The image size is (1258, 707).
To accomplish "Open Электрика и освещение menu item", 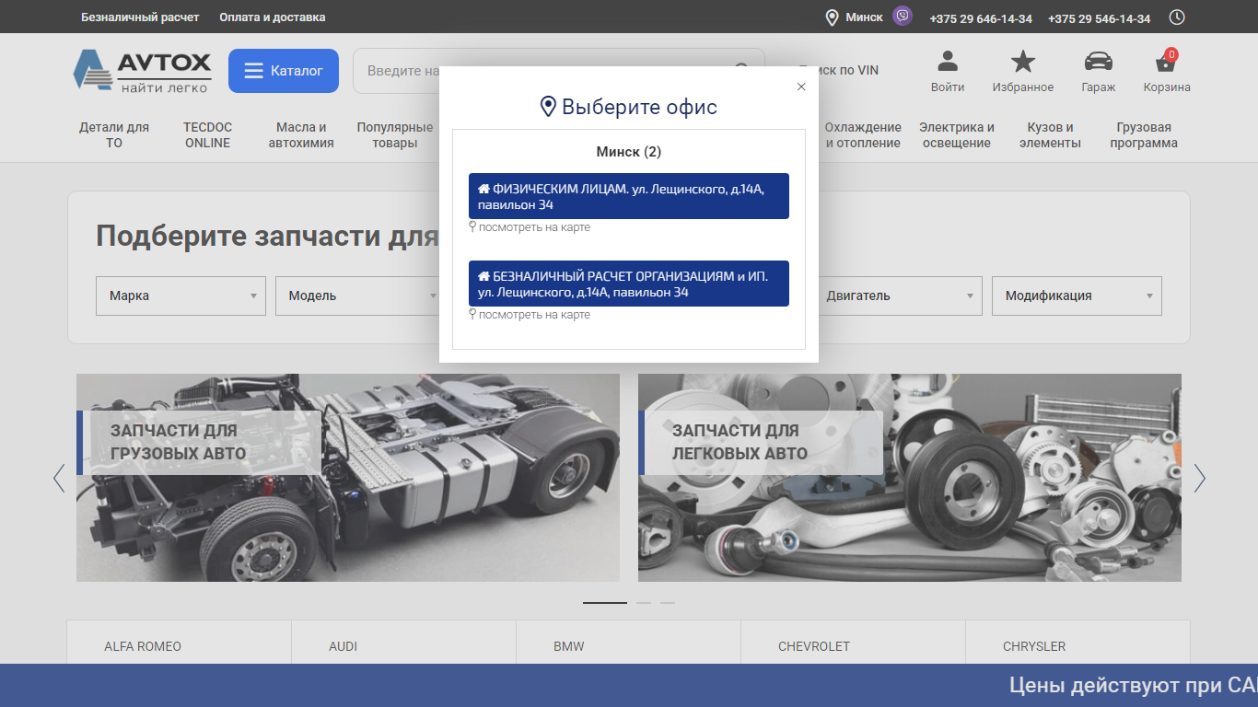I will 957,135.
